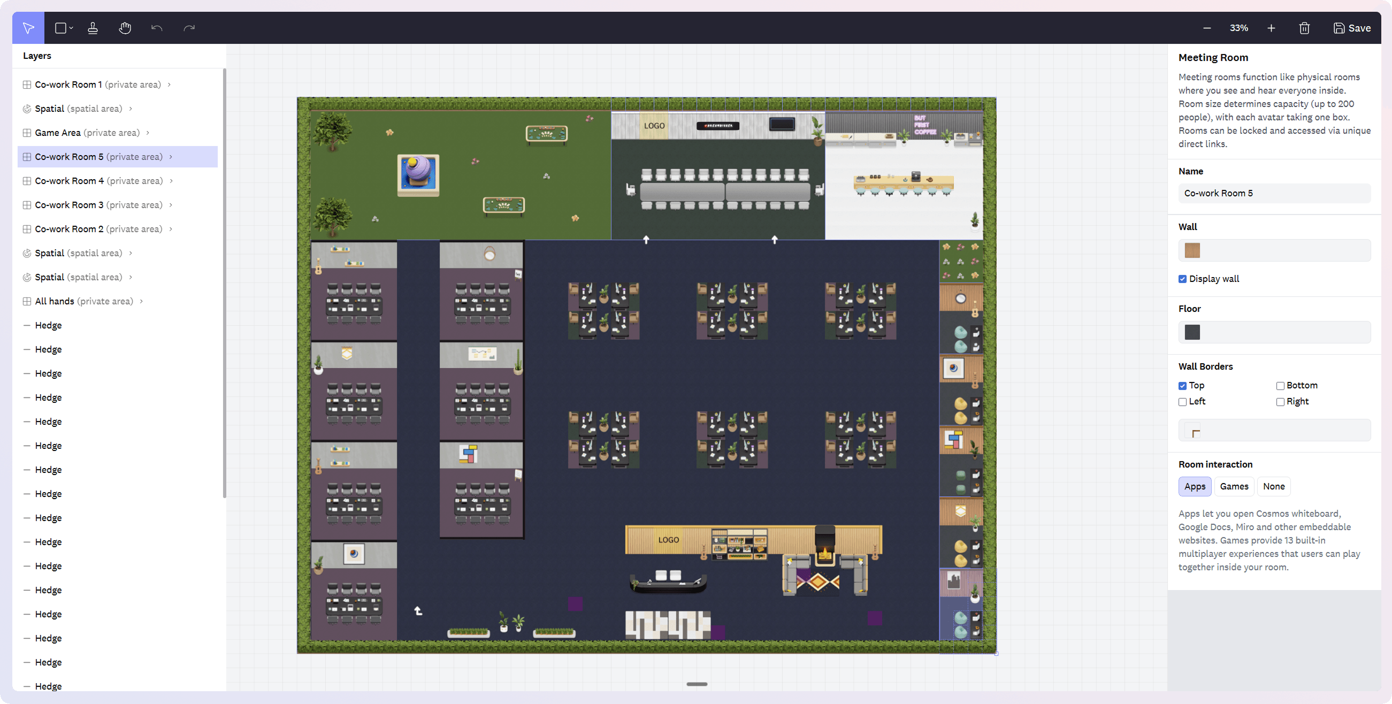Select the Games room interaction option

[1234, 486]
